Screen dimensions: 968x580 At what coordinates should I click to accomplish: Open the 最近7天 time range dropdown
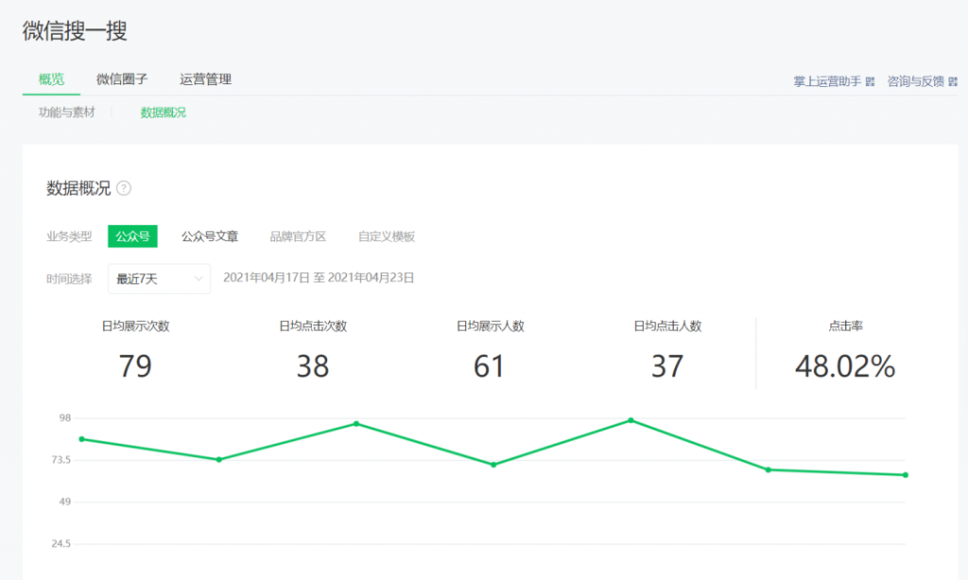159,278
